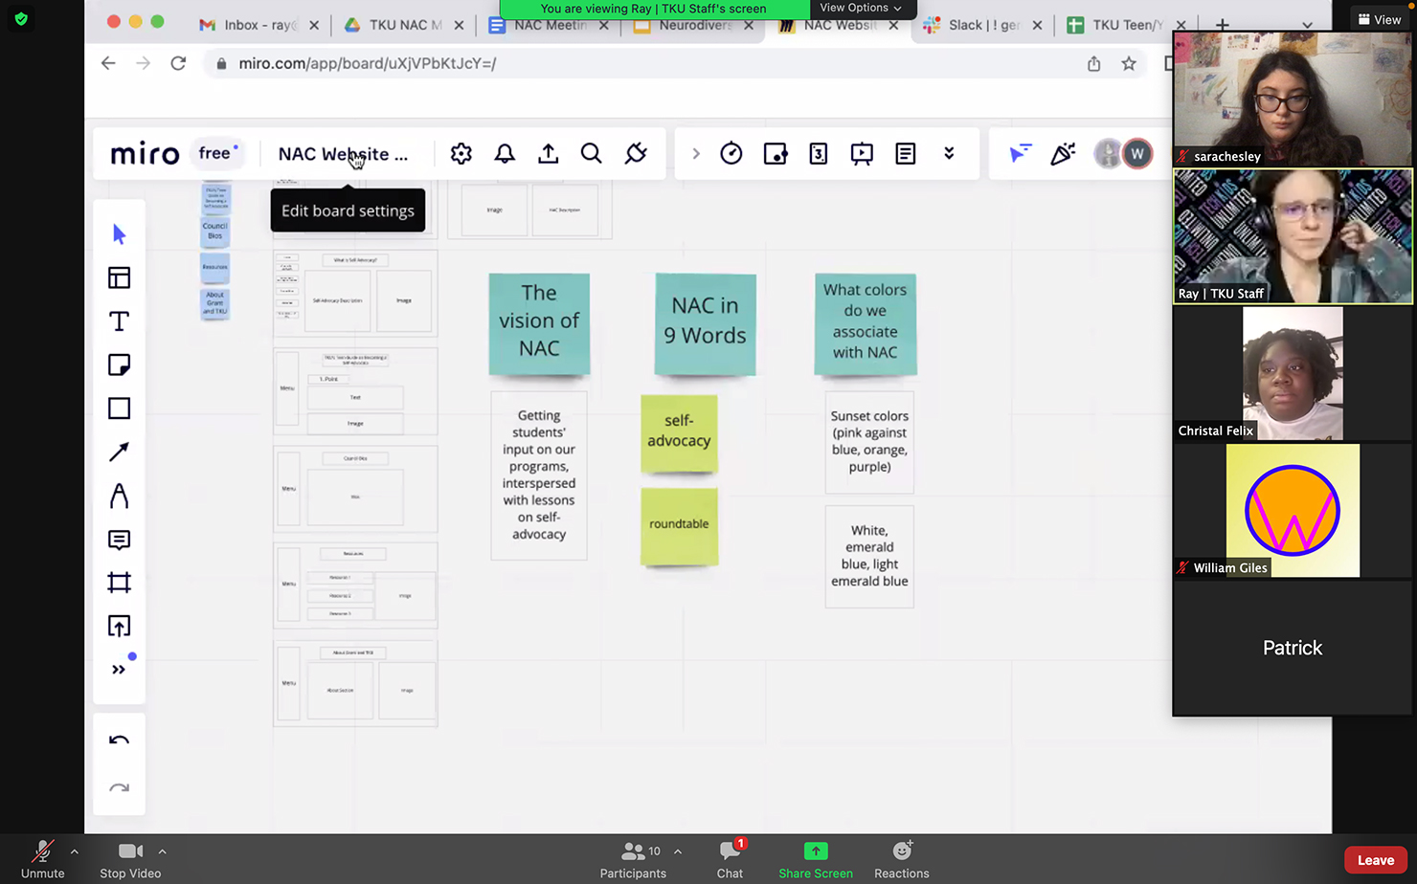
Task: Open the templates tool in sidebar
Action: pyautogui.click(x=119, y=277)
